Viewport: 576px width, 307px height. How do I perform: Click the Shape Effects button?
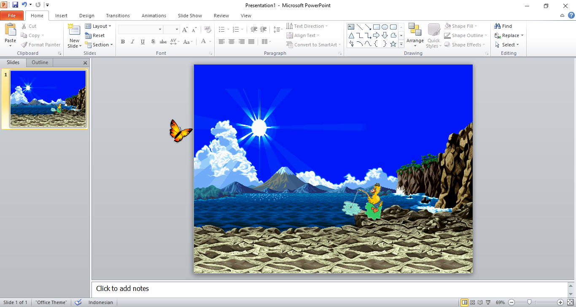pyautogui.click(x=466, y=45)
